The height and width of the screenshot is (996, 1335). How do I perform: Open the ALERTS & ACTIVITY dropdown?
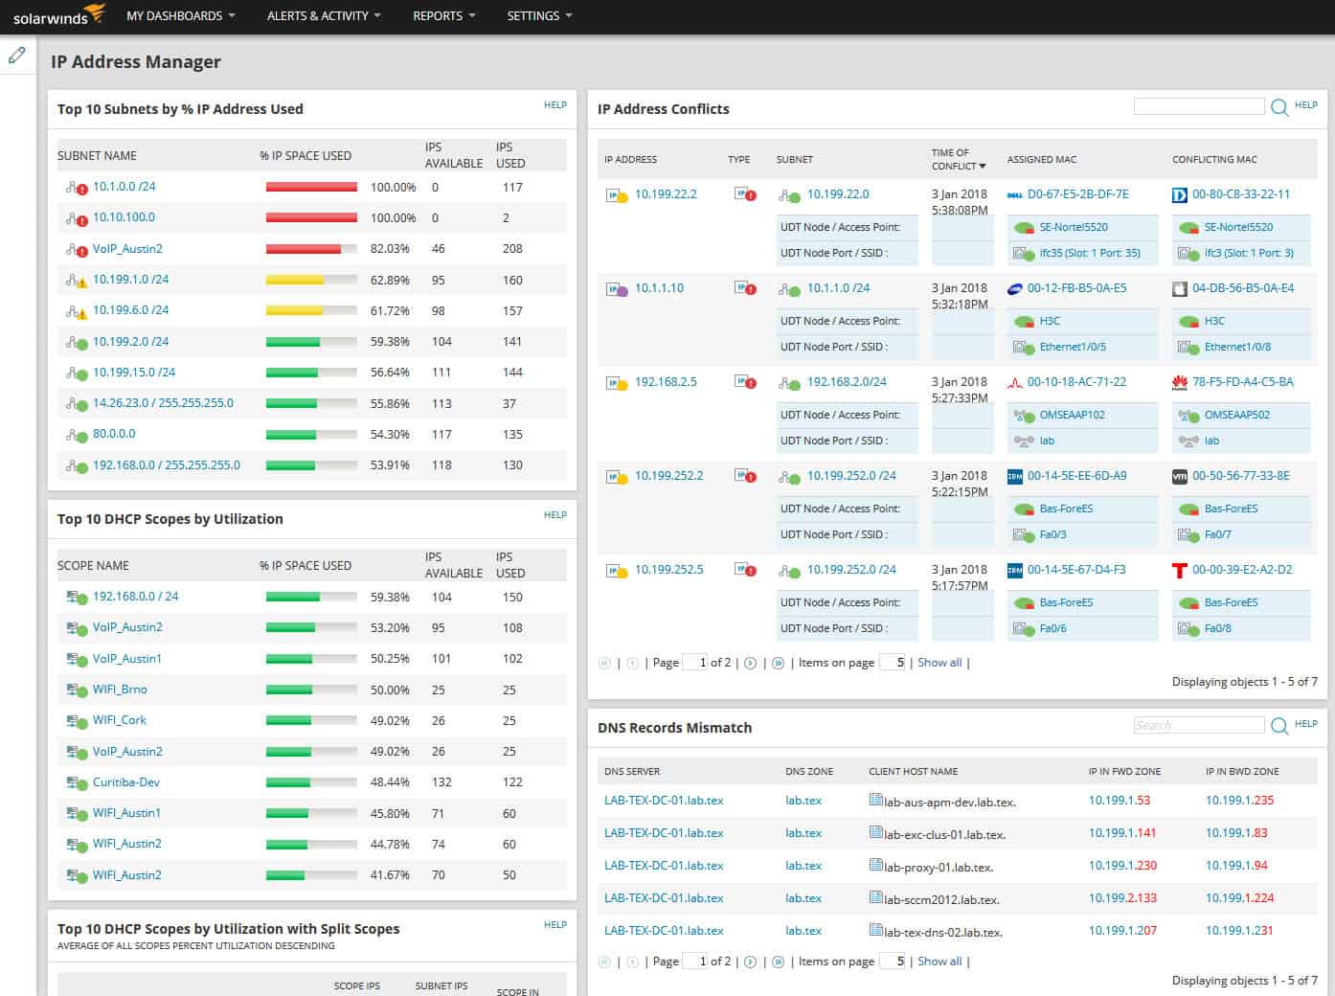[x=323, y=15]
